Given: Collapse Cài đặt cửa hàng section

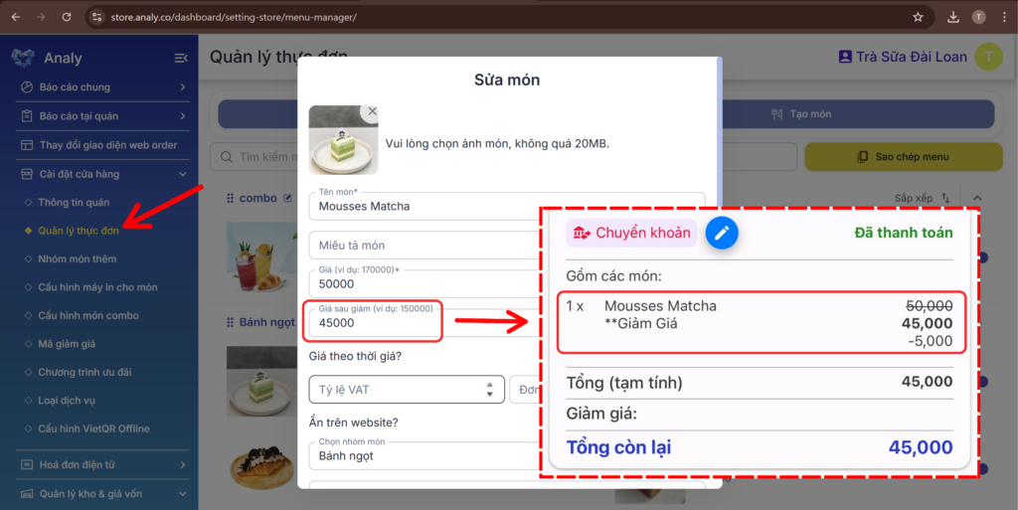Looking at the screenshot, I should [102, 174].
